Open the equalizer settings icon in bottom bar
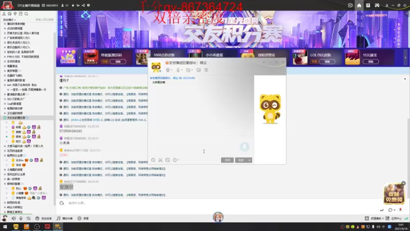The image size is (410, 231). pos(29,218)
